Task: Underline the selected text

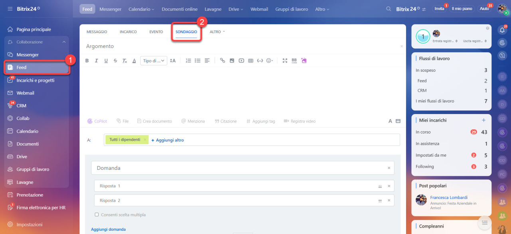Action: point(106,61)
